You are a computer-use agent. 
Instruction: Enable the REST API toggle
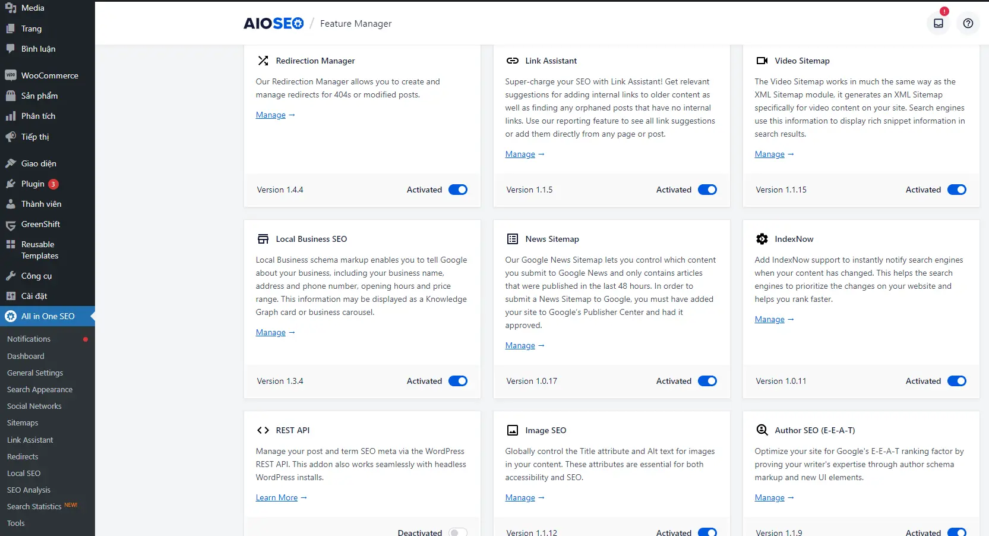click(458, 532)
